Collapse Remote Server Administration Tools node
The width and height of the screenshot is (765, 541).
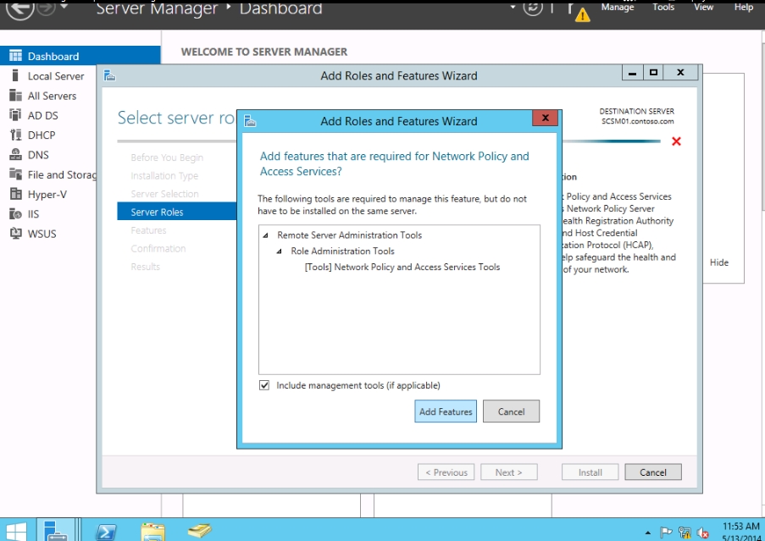click(x=266, y=235)
